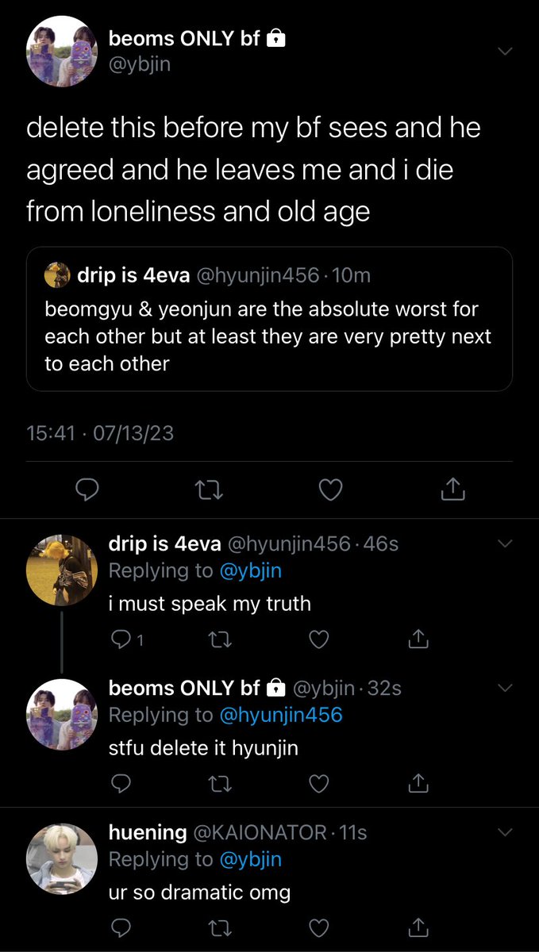Open options chevron on huening's reply

(504, 832)
